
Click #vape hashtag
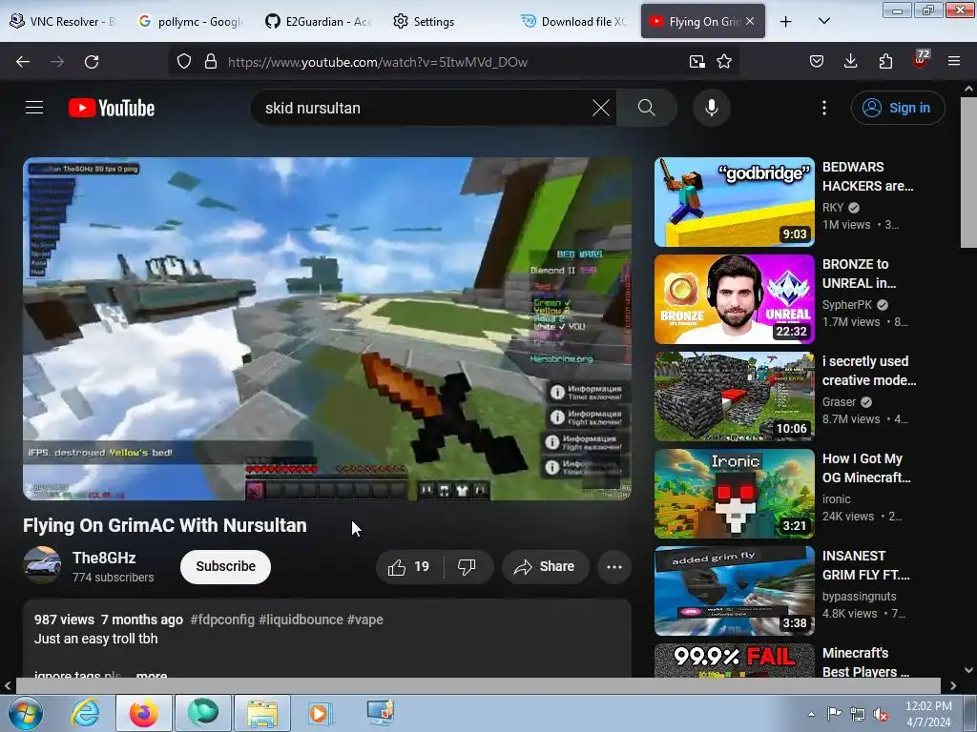click(365, 620)
